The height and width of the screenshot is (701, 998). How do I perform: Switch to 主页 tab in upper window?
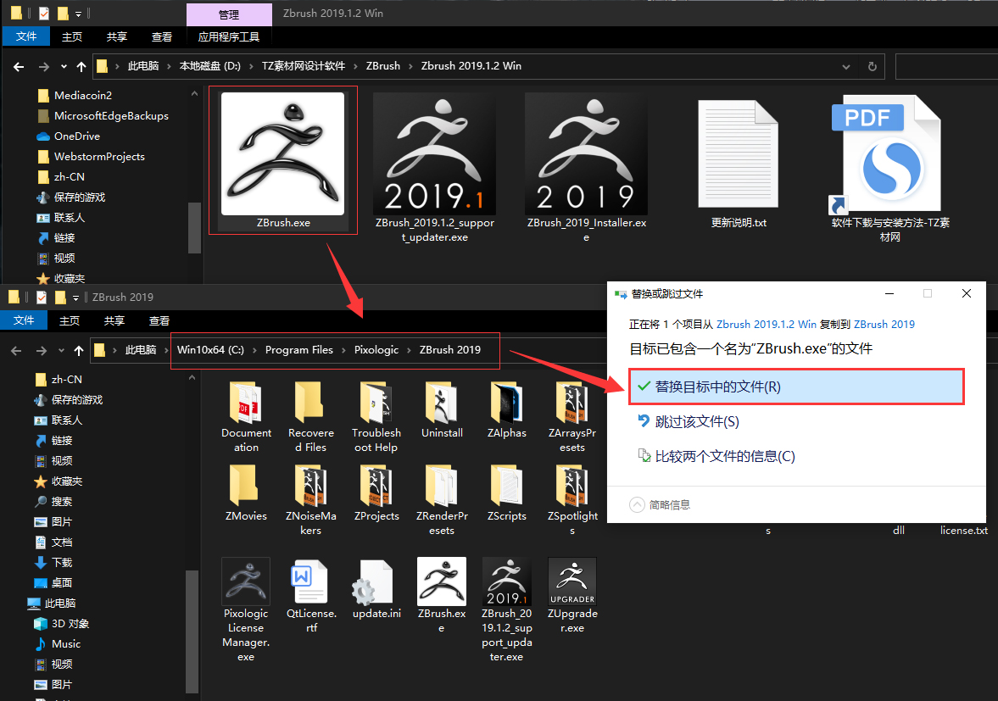pos(72,37)
